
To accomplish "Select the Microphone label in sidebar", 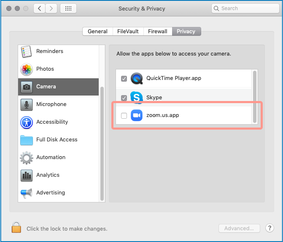I will pyautogui.click(x=51, y=104).
